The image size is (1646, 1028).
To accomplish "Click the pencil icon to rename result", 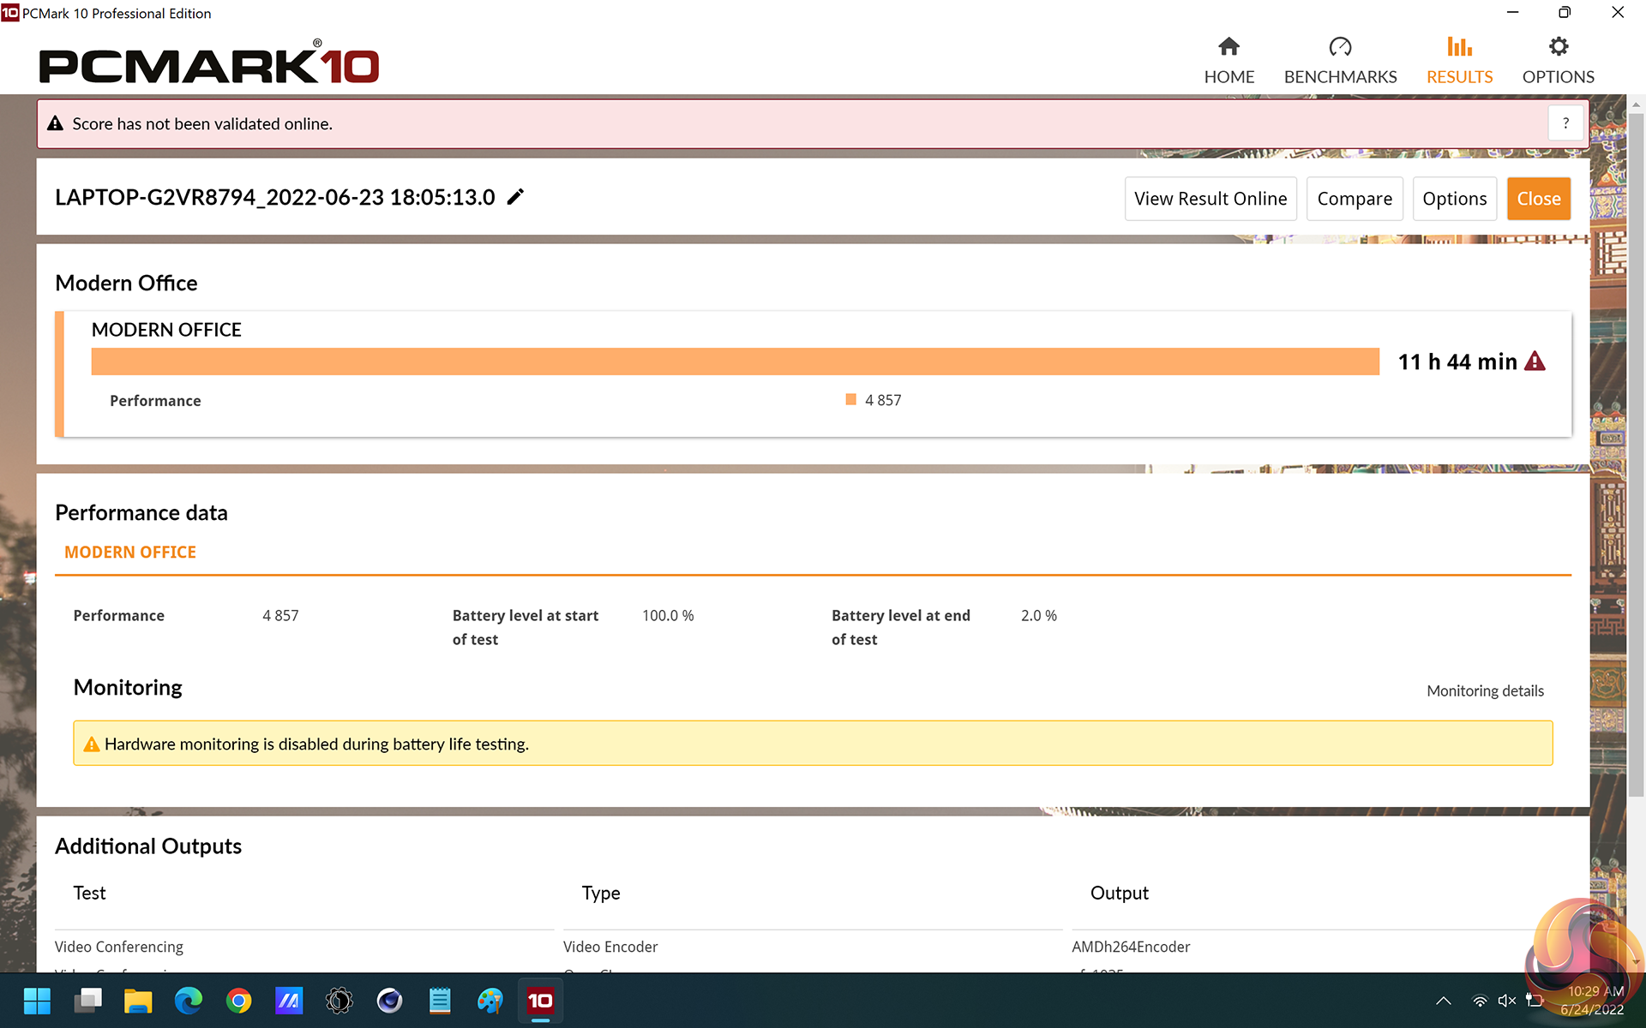I will pos(515,197).
